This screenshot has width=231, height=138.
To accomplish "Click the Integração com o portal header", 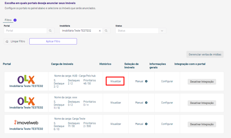I will tap(190, 64).
